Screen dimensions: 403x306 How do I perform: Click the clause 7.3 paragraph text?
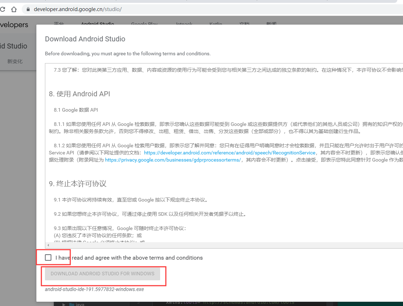point(228,70)
